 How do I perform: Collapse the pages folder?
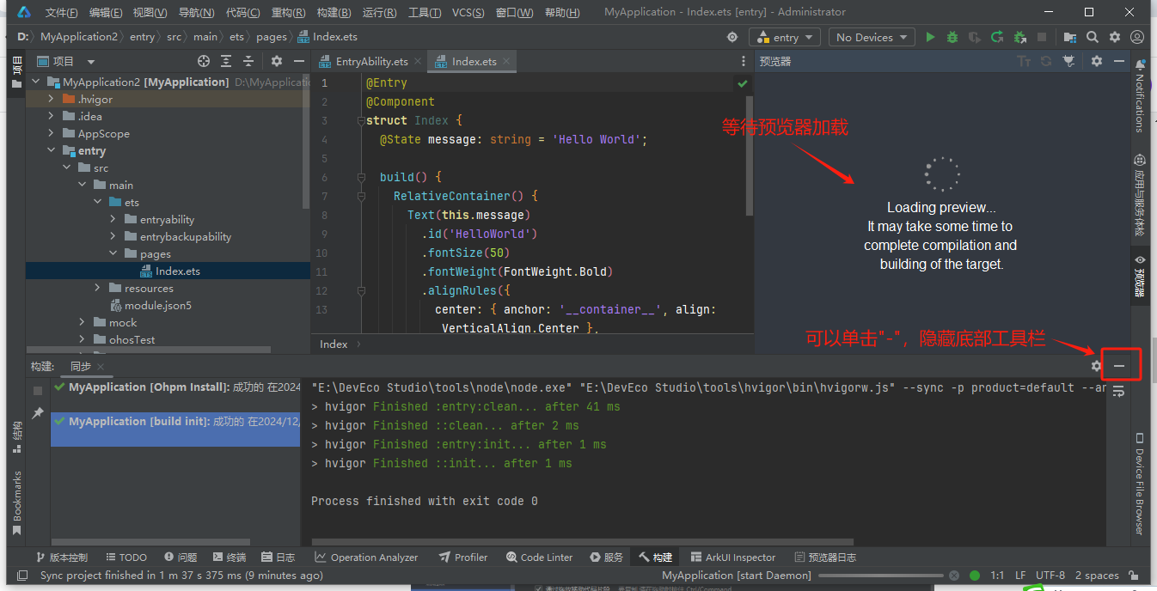113,254
